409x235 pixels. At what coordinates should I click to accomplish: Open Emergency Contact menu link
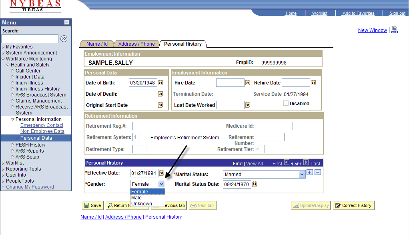42,125
